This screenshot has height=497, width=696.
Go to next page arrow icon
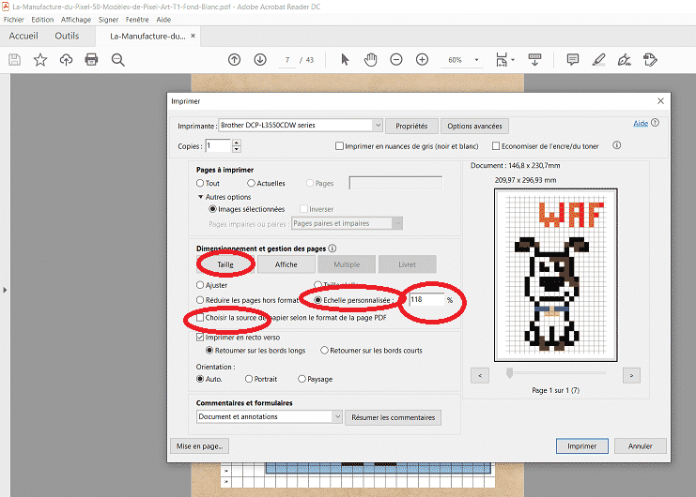(x=260, y=60)
